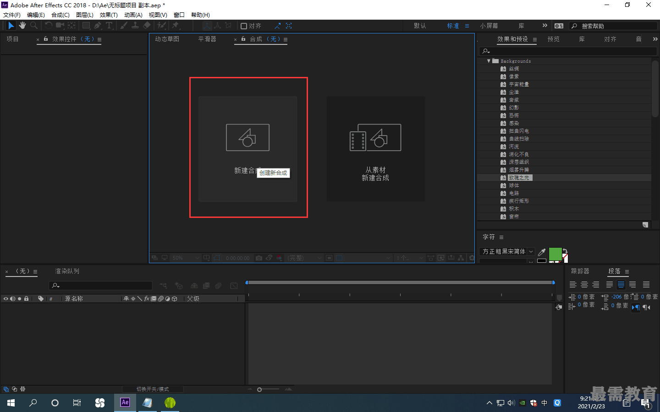Click the 新建合成 button
The image size is (660, 412).
click(248, 149)
